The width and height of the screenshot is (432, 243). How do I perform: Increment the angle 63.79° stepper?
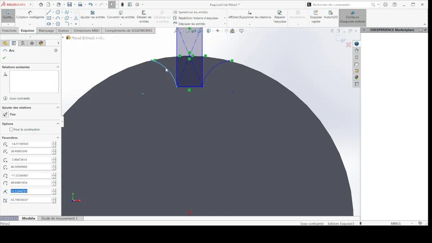tap(54, 198)
